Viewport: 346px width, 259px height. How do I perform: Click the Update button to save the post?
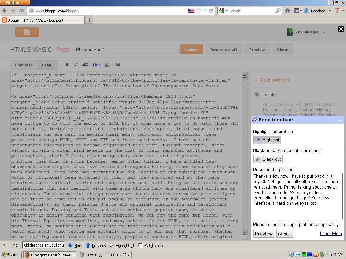(191, 49)
